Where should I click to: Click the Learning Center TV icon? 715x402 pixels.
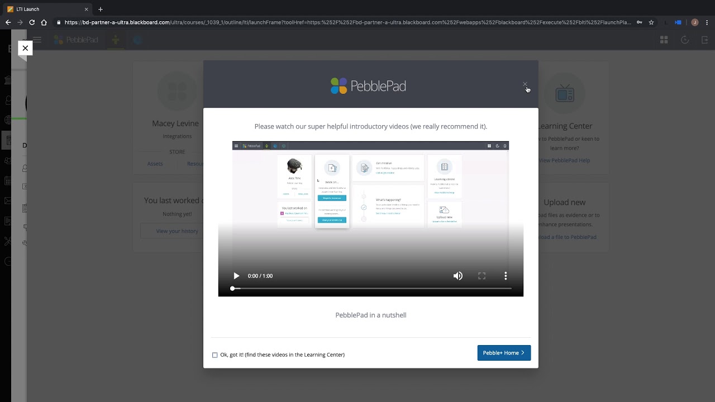point(565,93)
